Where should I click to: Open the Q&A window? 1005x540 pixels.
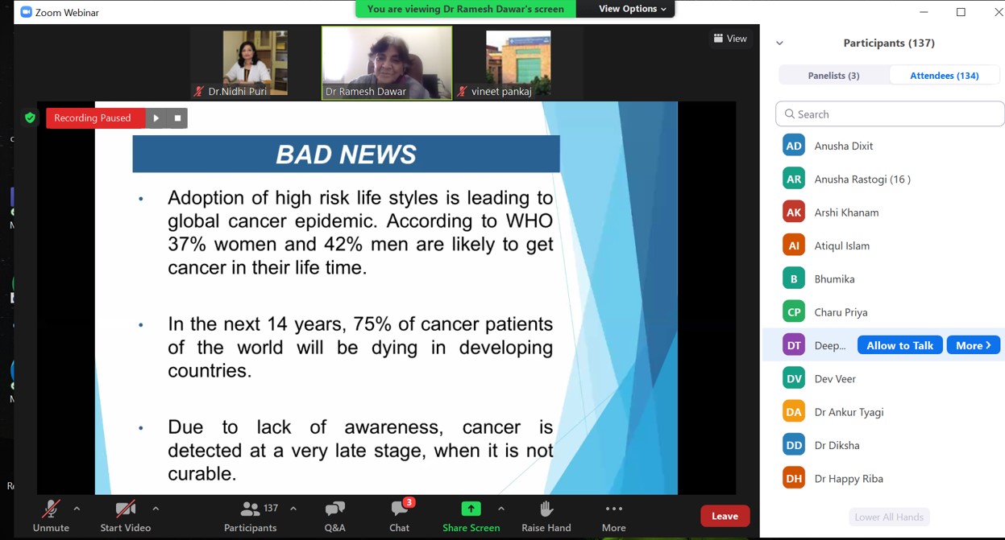(x=334, y=509)
